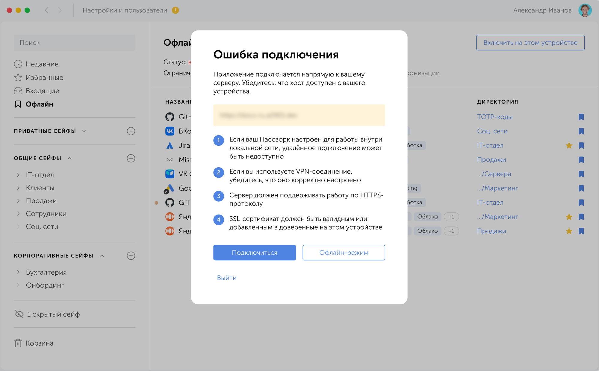Open Недавние clock icon in sidebar
The height and width of the screenshot is (371, 599).
[x=18, y=64]
